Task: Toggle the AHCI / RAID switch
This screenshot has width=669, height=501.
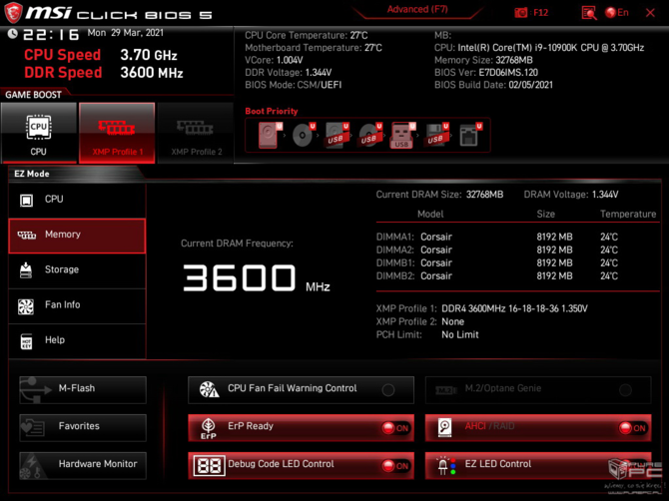Action: (x=633, y=428)
